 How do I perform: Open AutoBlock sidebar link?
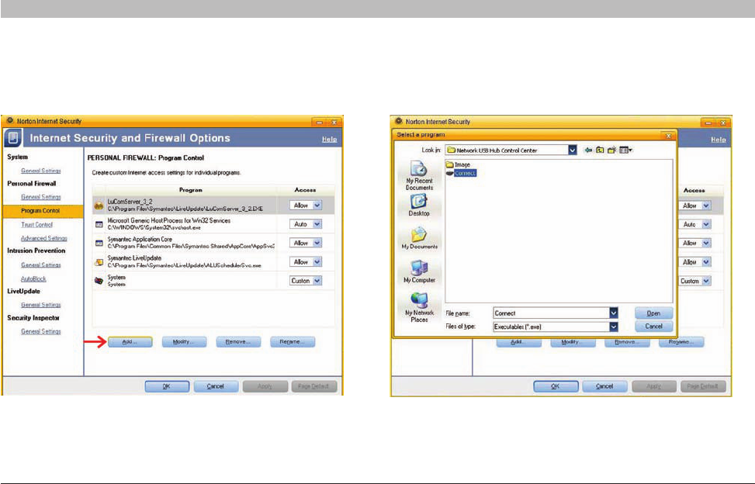click(33, 278)
